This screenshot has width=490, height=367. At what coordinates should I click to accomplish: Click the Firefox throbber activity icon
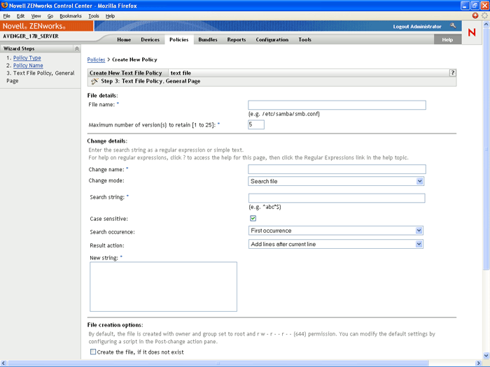[484, 15]
